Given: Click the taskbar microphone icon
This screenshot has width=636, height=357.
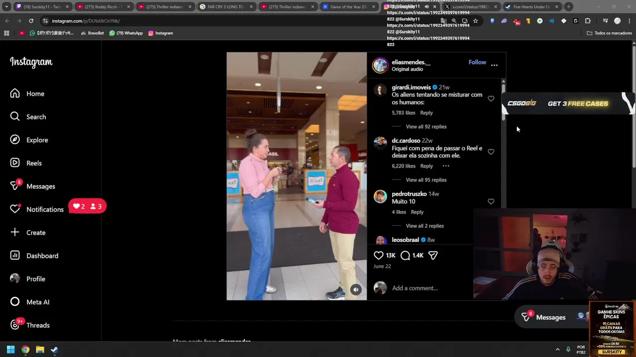Looking at the screenshot, I should (x=568, y=350).
